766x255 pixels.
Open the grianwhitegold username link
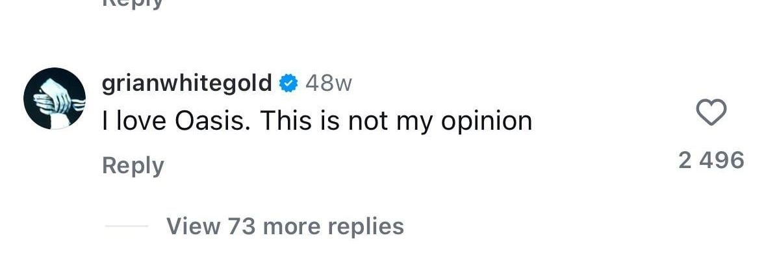[186, 84]
